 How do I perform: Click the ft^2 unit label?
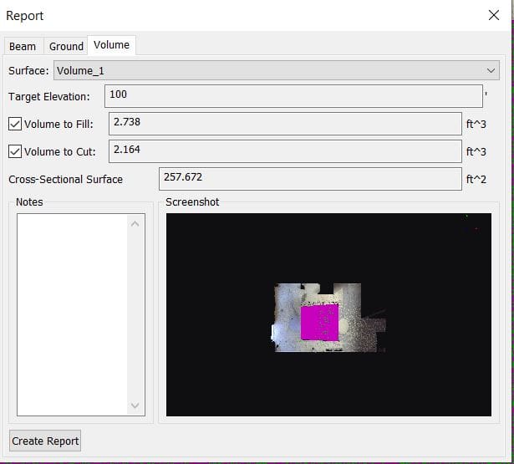click(476, 180)
